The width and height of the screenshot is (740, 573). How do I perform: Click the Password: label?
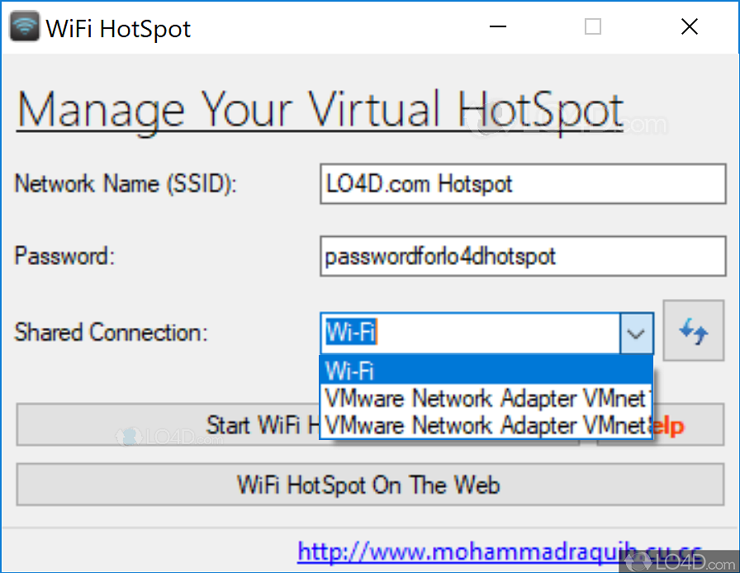pos(64,256)
